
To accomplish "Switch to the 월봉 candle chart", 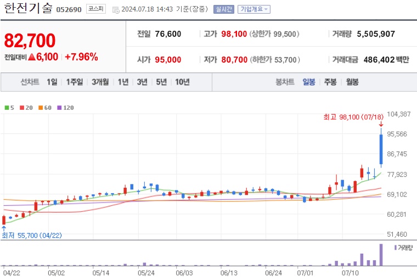I will click(352, 82).
